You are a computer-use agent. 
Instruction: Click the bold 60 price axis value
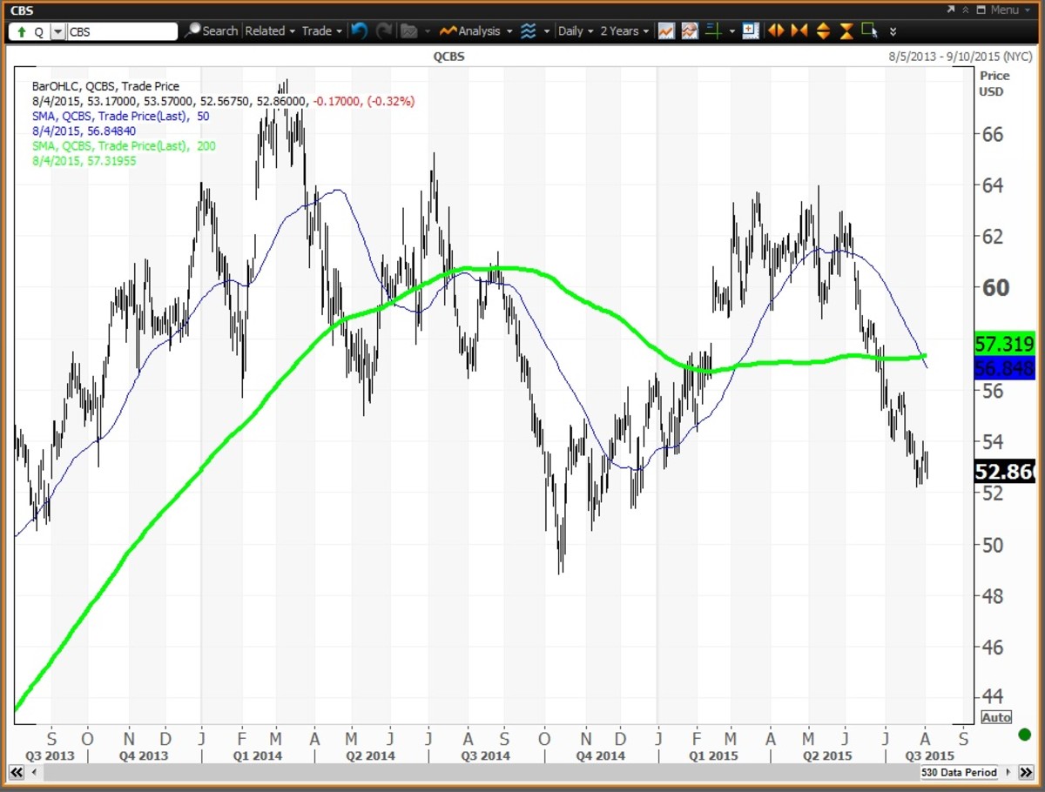click(x=995, y=288)
